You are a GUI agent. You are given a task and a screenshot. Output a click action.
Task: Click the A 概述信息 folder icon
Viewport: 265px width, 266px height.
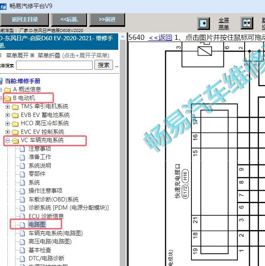pos(7,90)
